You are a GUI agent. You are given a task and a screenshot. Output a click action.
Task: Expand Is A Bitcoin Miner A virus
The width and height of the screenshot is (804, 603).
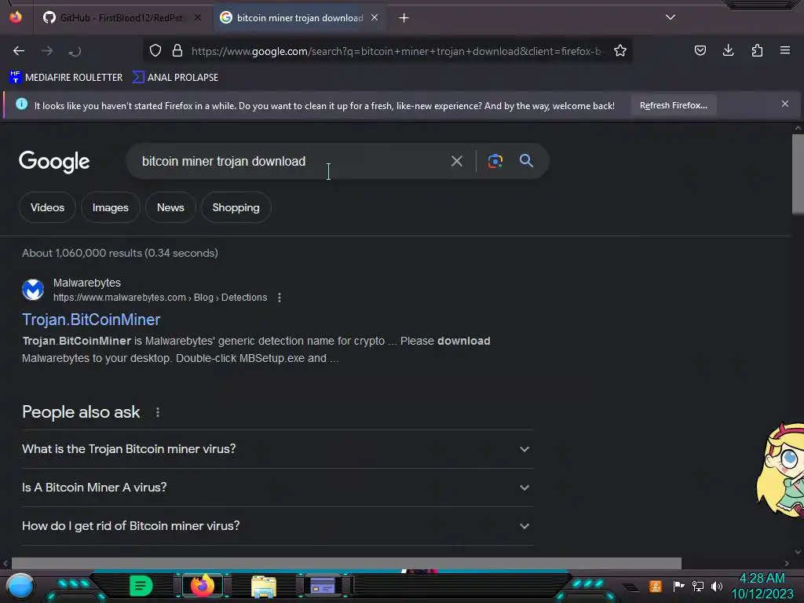[277, 488]
